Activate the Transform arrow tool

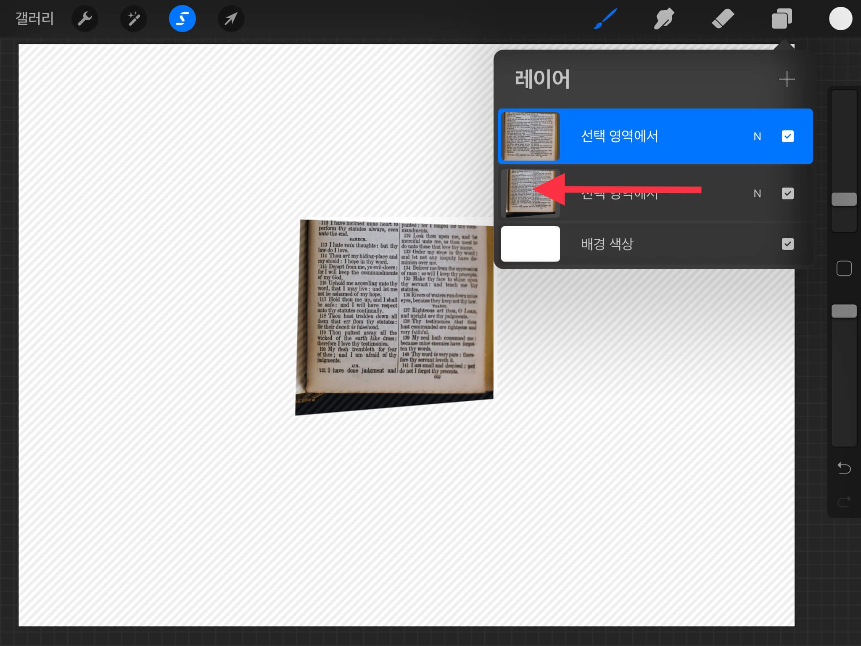pyautogui.click(x=231, y=19)
